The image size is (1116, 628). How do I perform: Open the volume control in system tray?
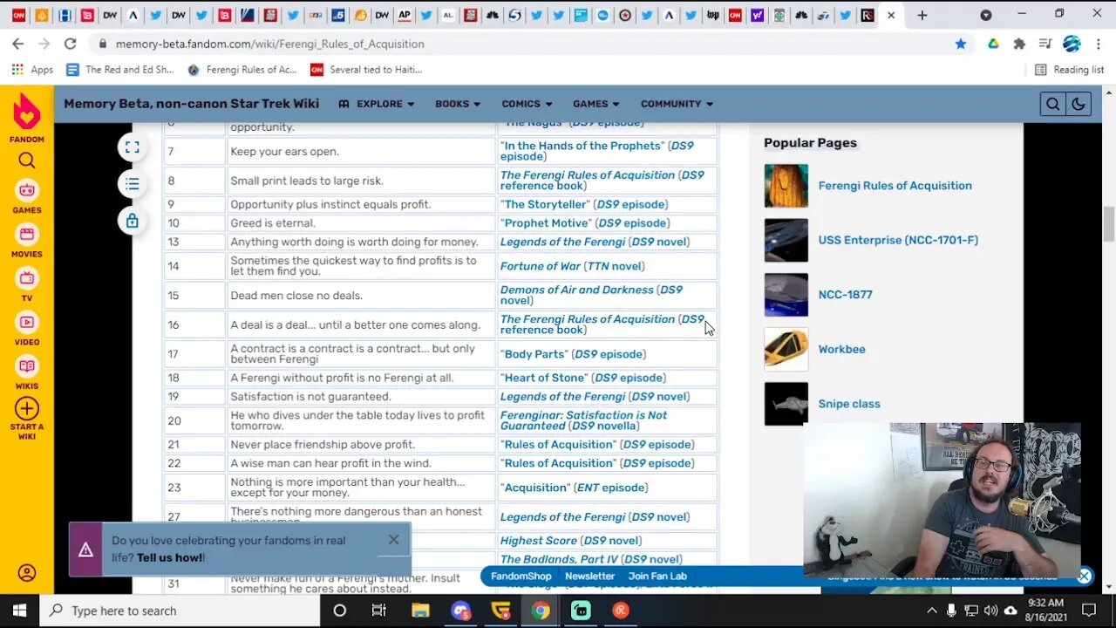coord(990,611)
